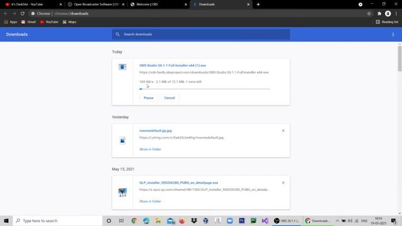Open File Explorer from the taskbar
402x226 pixels.
pyautogui.click(x=158, y=220)
